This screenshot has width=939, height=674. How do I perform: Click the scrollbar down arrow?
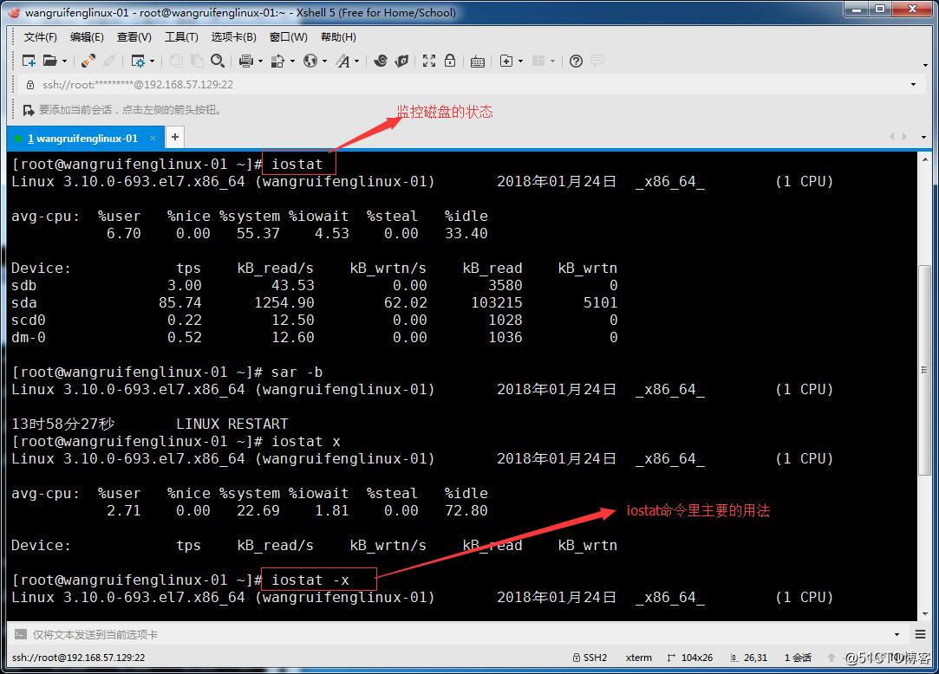pos(924,615)
